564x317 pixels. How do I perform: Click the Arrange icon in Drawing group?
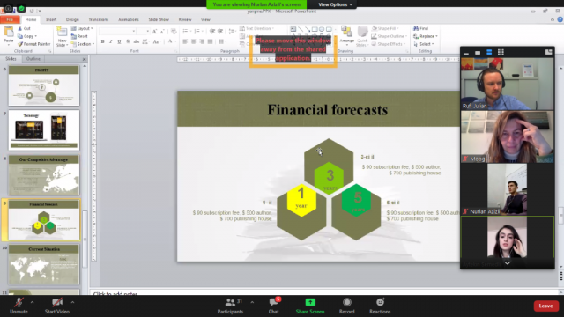(x=346, y=36)
